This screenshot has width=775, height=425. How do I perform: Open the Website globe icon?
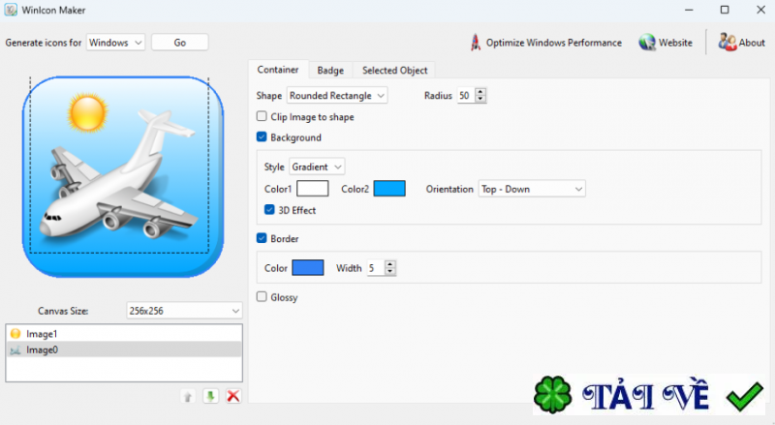click(x=646, y=43)
